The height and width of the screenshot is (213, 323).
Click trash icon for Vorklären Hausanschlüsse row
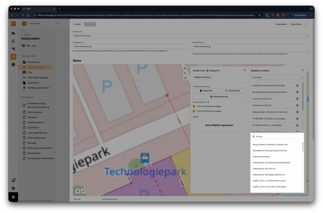tap(297, 86)
